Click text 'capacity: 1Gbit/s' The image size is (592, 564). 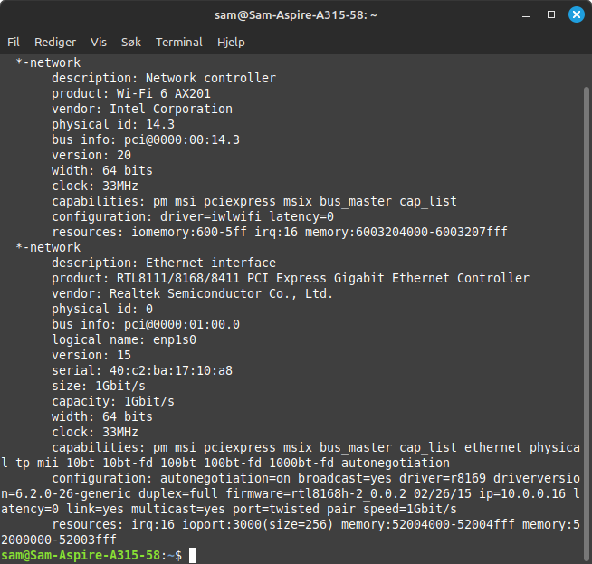pyautogui.click(x=113, y=401)
